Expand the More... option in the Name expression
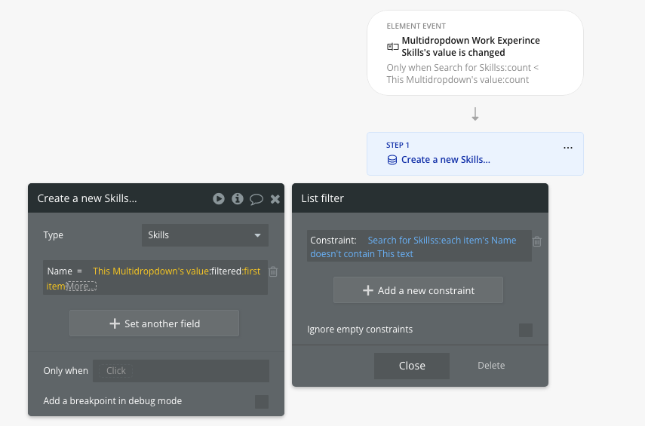Image resolution: width=645 pixels, height=426 pixels. click(81, 287)
